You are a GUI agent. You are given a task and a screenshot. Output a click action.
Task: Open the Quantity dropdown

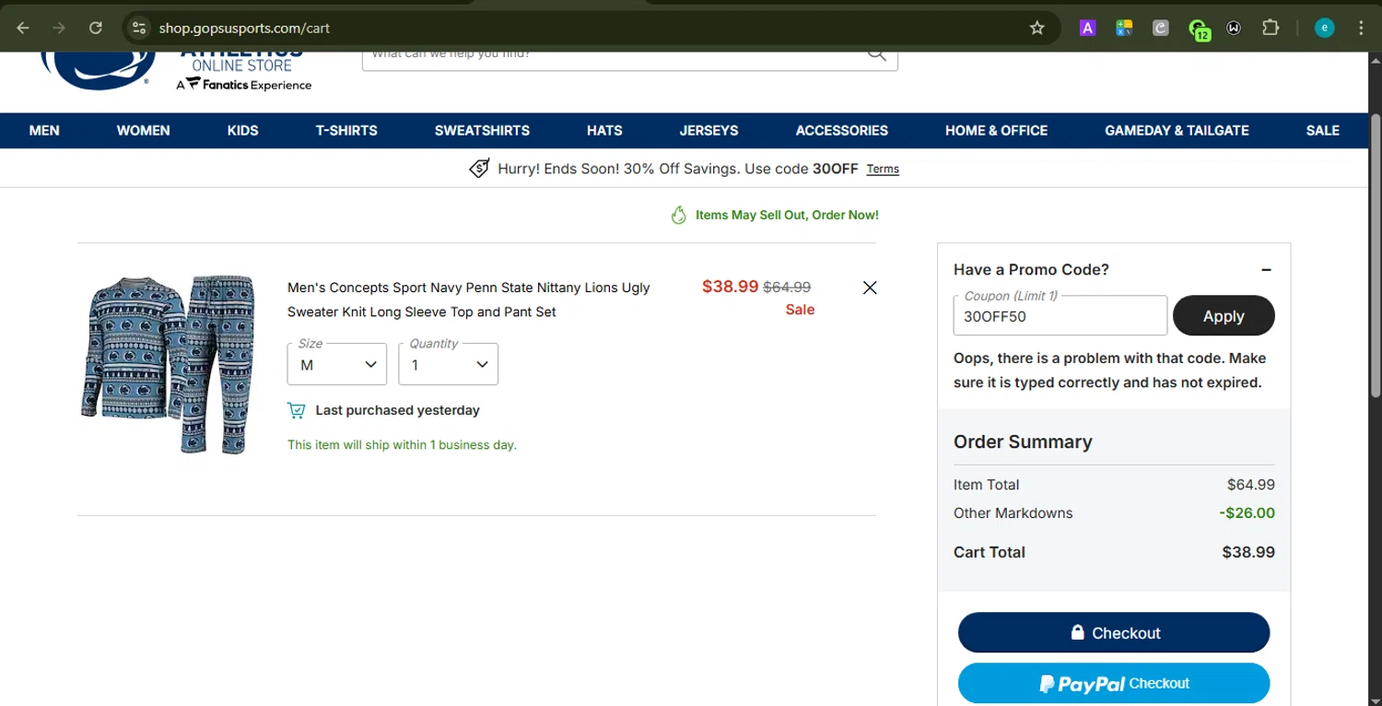[x=449, y=364]
